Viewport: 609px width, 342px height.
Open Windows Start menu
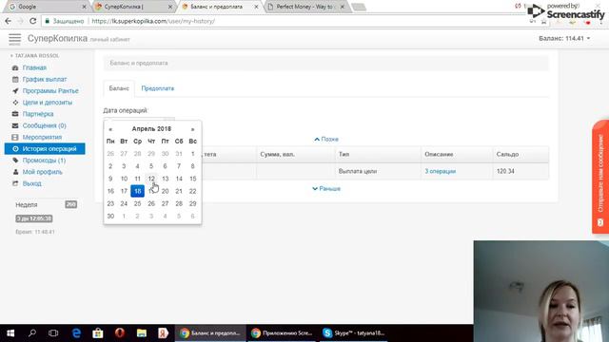pyautogui.click(x=10, y=333)
